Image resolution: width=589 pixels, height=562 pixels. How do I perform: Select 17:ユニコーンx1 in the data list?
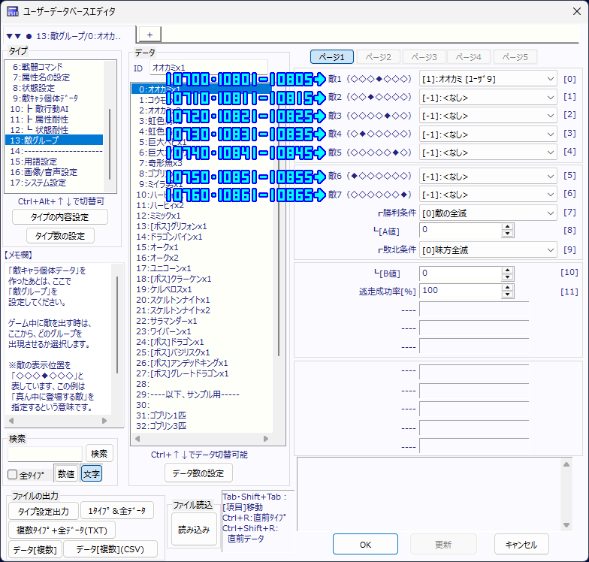(163, 268)
